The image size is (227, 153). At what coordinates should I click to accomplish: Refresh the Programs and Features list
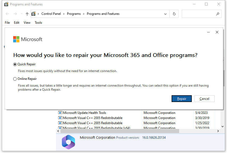click(174, 14)
